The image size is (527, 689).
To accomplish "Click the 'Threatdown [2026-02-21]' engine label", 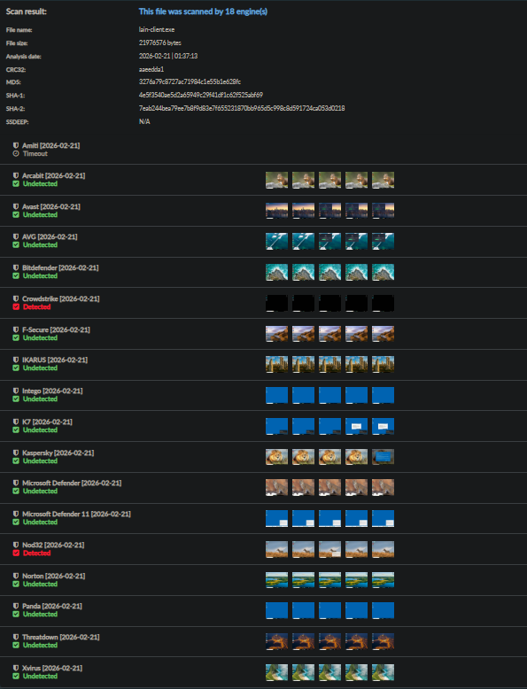I will point(60,637).
